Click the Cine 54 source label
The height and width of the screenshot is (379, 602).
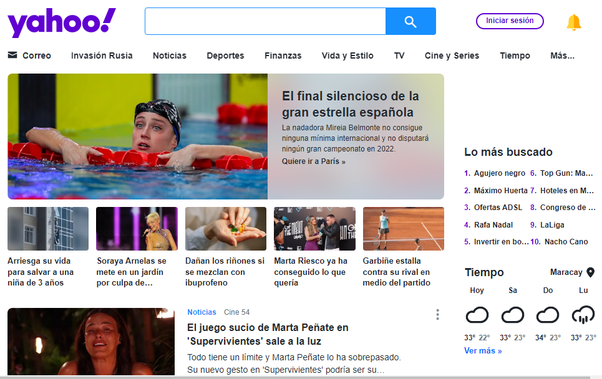coord(237,312)
